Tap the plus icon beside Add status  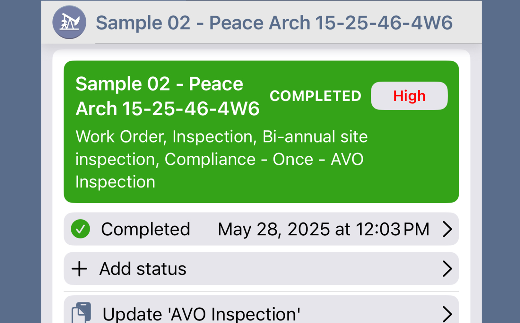[x=80, y=269]
